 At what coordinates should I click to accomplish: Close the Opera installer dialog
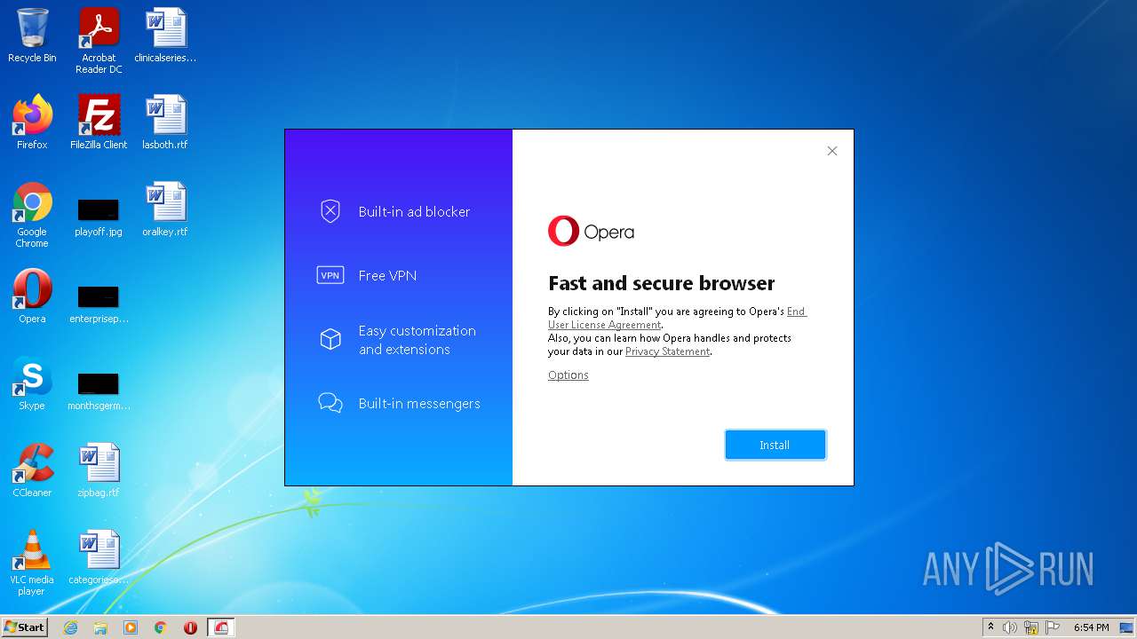pos(832,151)
